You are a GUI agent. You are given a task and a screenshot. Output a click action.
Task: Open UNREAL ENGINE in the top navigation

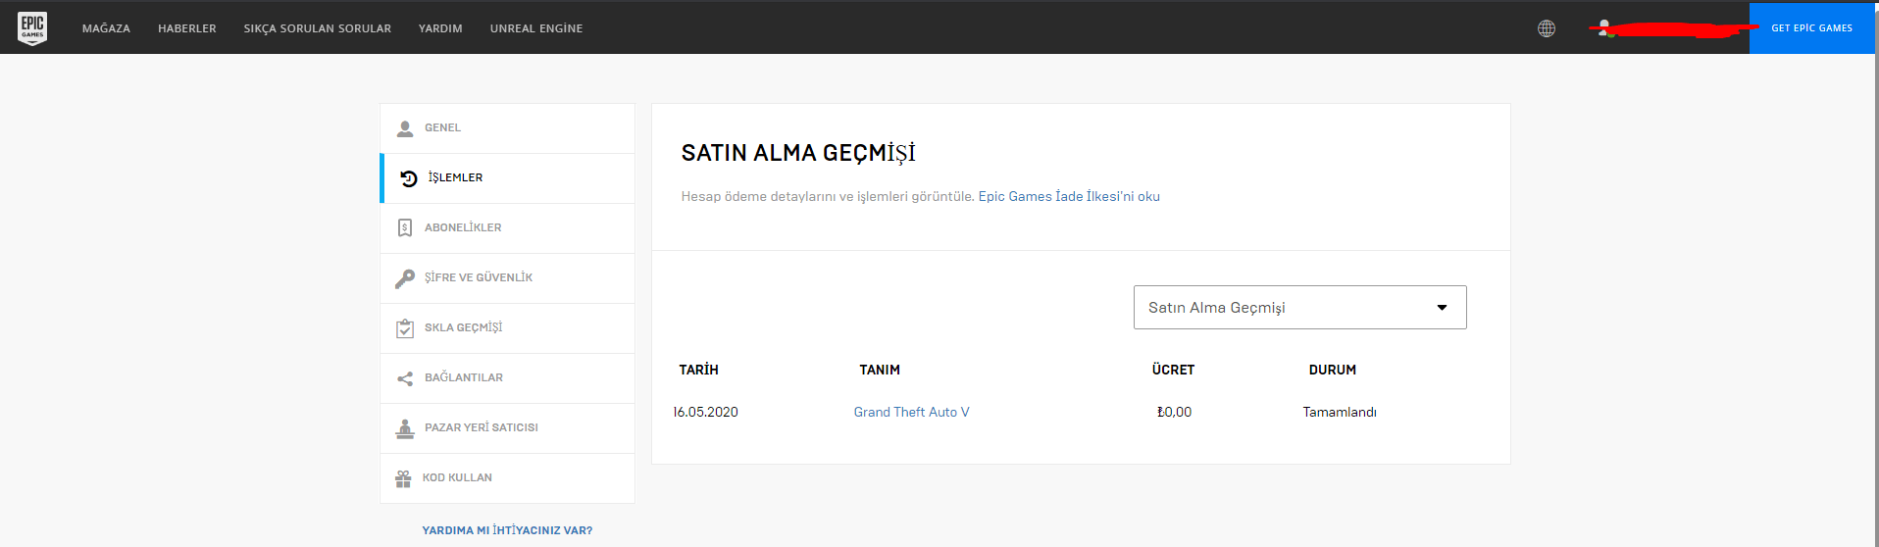pos(536,28)
